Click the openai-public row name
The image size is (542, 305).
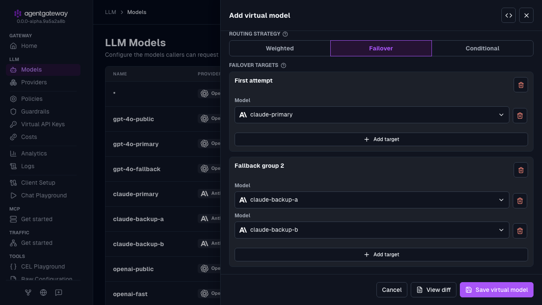pyautogui.click(x=133, y=269)
